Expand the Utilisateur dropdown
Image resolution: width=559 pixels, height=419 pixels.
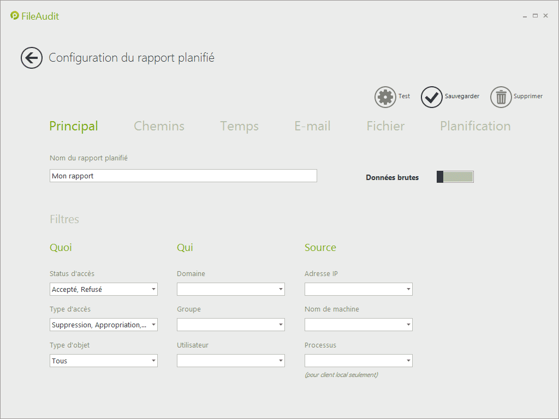230,361
